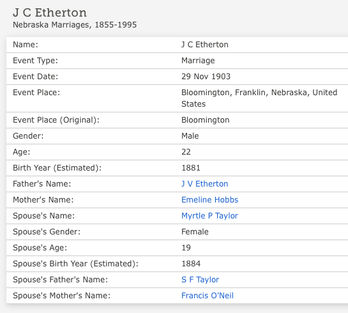Screen dimensions: 348x313
Task: Click the Father's Name row label
Action: (x=42, y=184)
